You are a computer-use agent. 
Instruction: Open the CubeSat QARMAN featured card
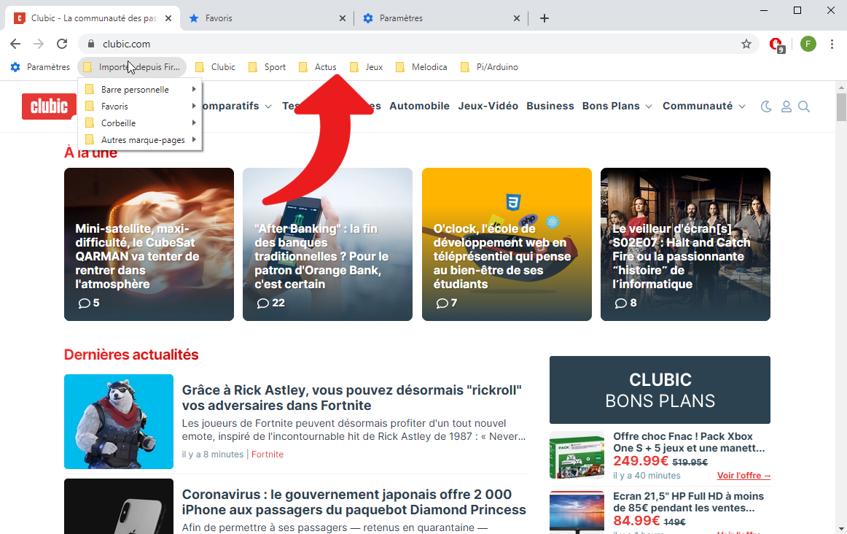(x=149, y=244)
